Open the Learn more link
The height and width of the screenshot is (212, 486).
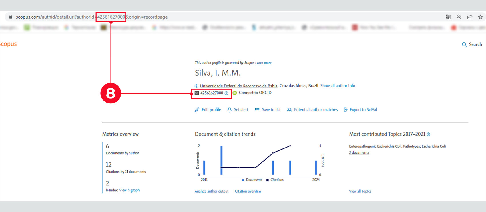263,63
